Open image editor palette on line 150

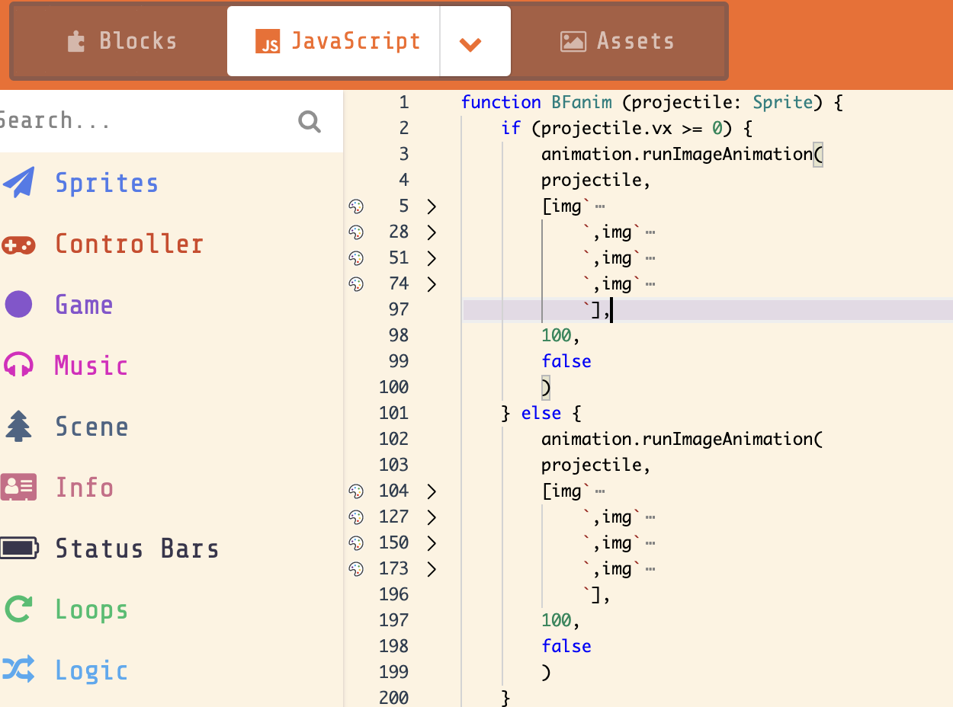tap(356, 543)
